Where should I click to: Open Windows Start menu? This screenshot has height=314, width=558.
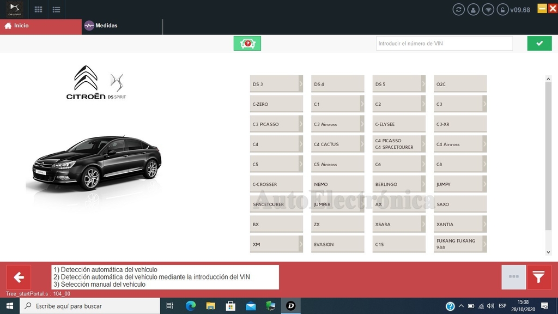(10, 306)
